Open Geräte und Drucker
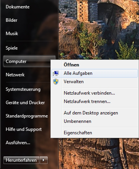The image size is (139, 169). coord(25,103)
